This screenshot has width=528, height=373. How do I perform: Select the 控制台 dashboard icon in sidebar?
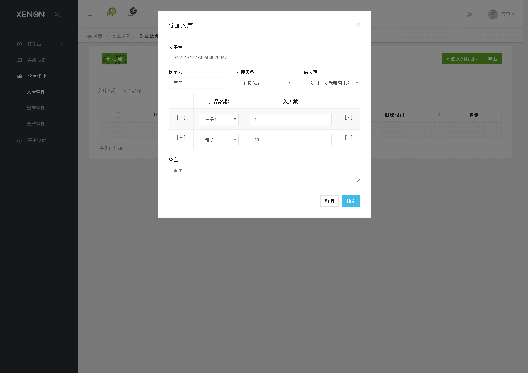click(x=19, y=43)
